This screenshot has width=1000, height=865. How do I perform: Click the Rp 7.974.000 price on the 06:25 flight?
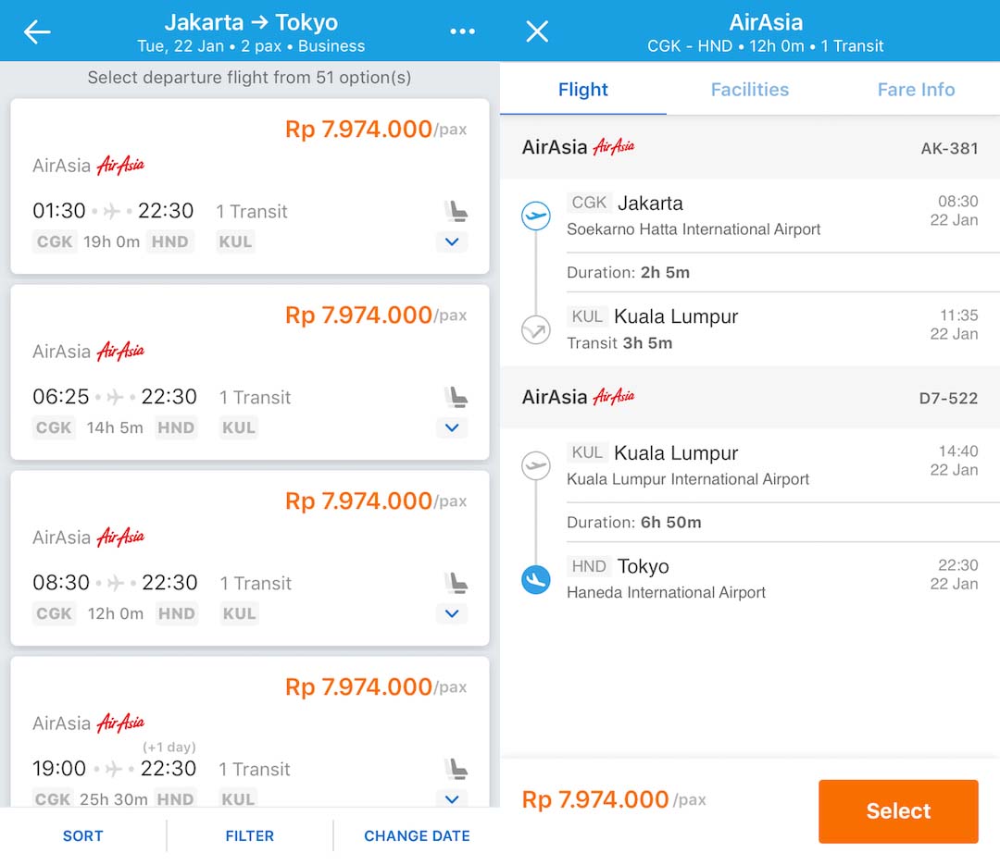[358, 315]
